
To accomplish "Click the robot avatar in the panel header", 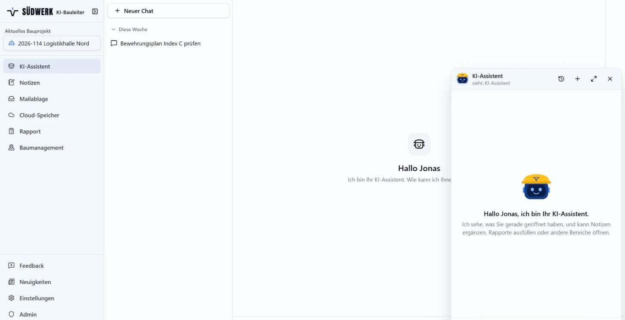I will tap(463, 79).
